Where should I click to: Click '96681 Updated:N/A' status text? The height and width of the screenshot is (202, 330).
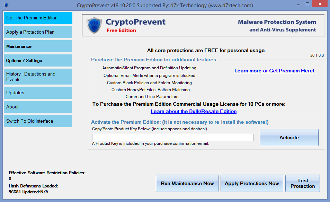point(29,192)
